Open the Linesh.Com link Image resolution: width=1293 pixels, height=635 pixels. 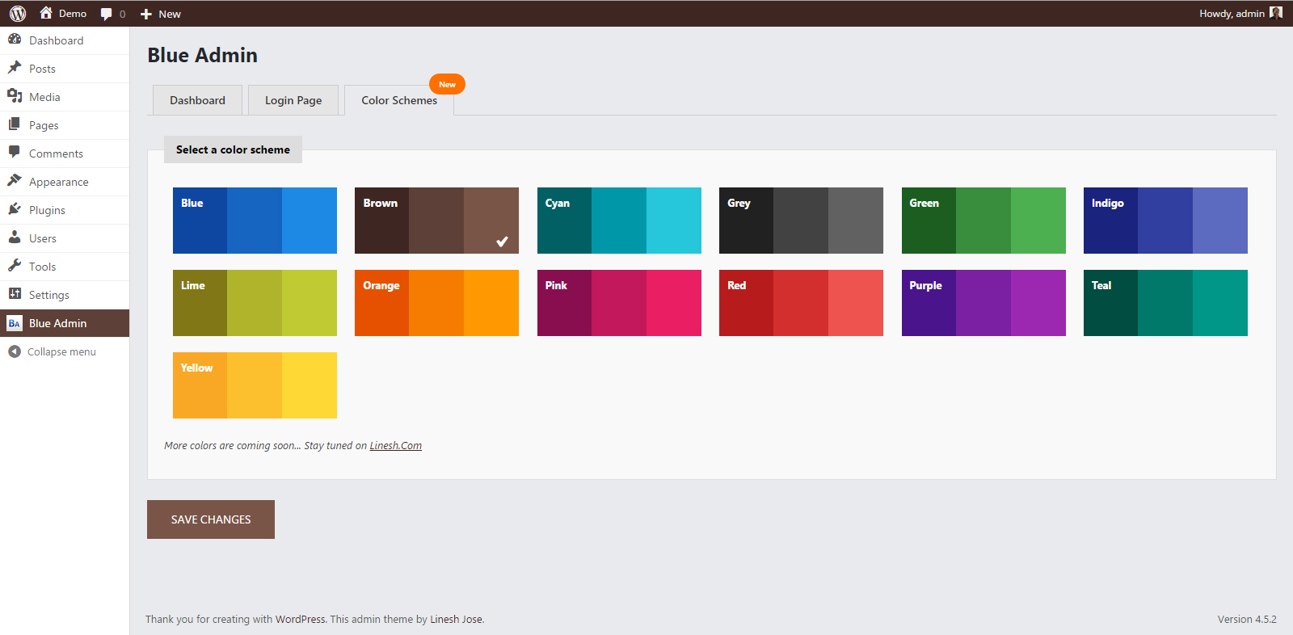[395, 446]
